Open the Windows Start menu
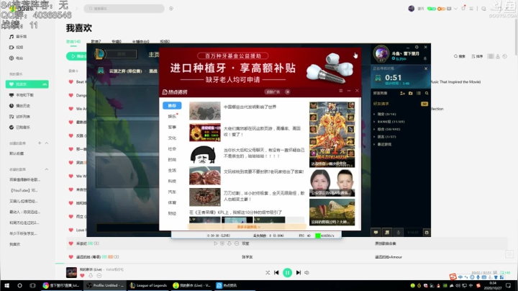The width and height of the screenshot is (518, 291). point(6,285)
